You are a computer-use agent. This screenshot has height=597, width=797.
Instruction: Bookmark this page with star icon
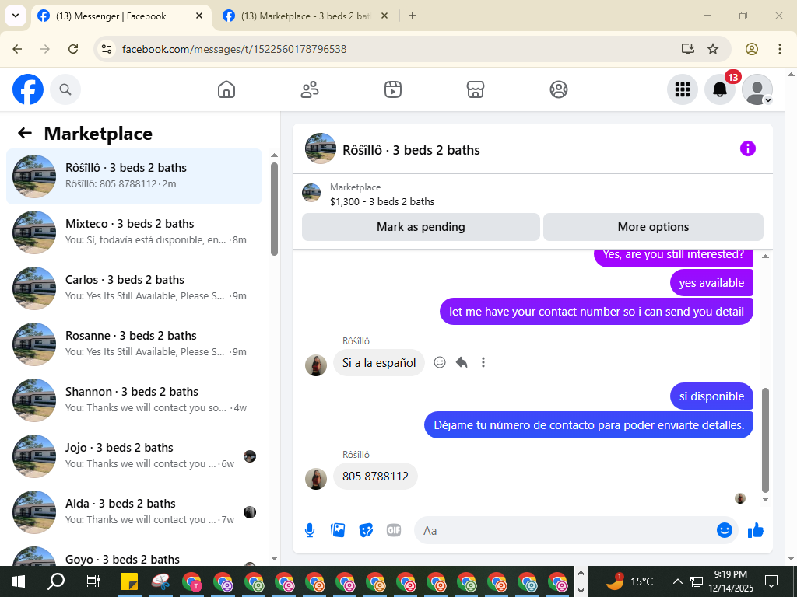713,49
